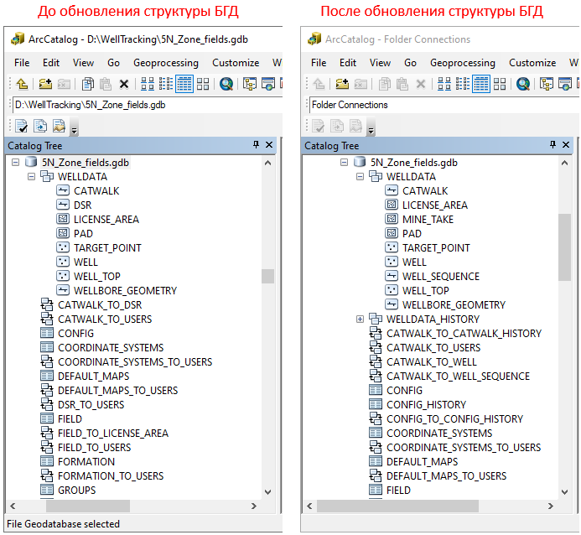Open Search window icon in right ArcCatalog
581x535 pixels.
(523, 84)
